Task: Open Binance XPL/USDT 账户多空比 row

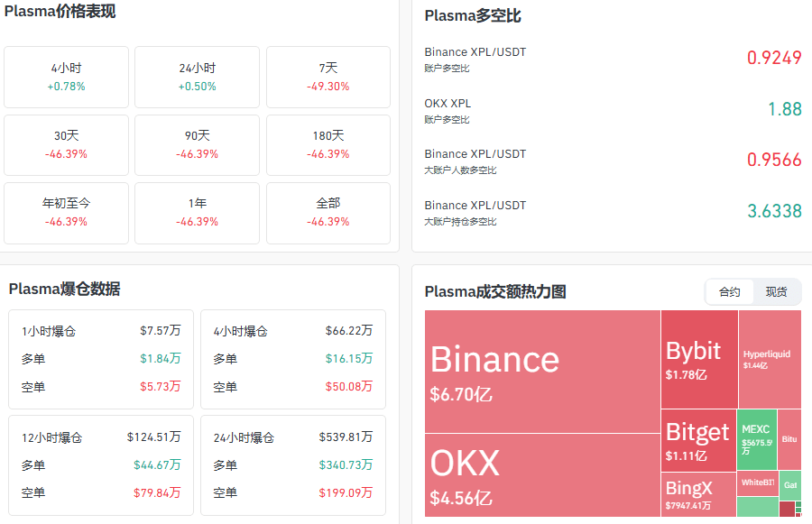Action: pyautogui.click(x=613, y=59)
